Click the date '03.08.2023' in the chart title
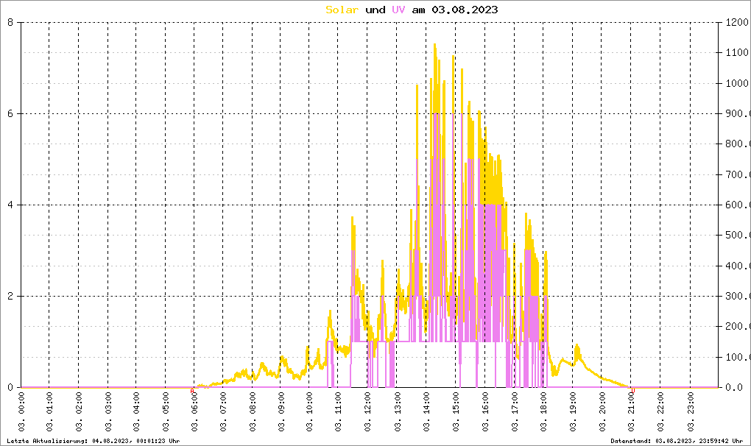This screenshot has width=751, height=446. [x=465, y=10]
